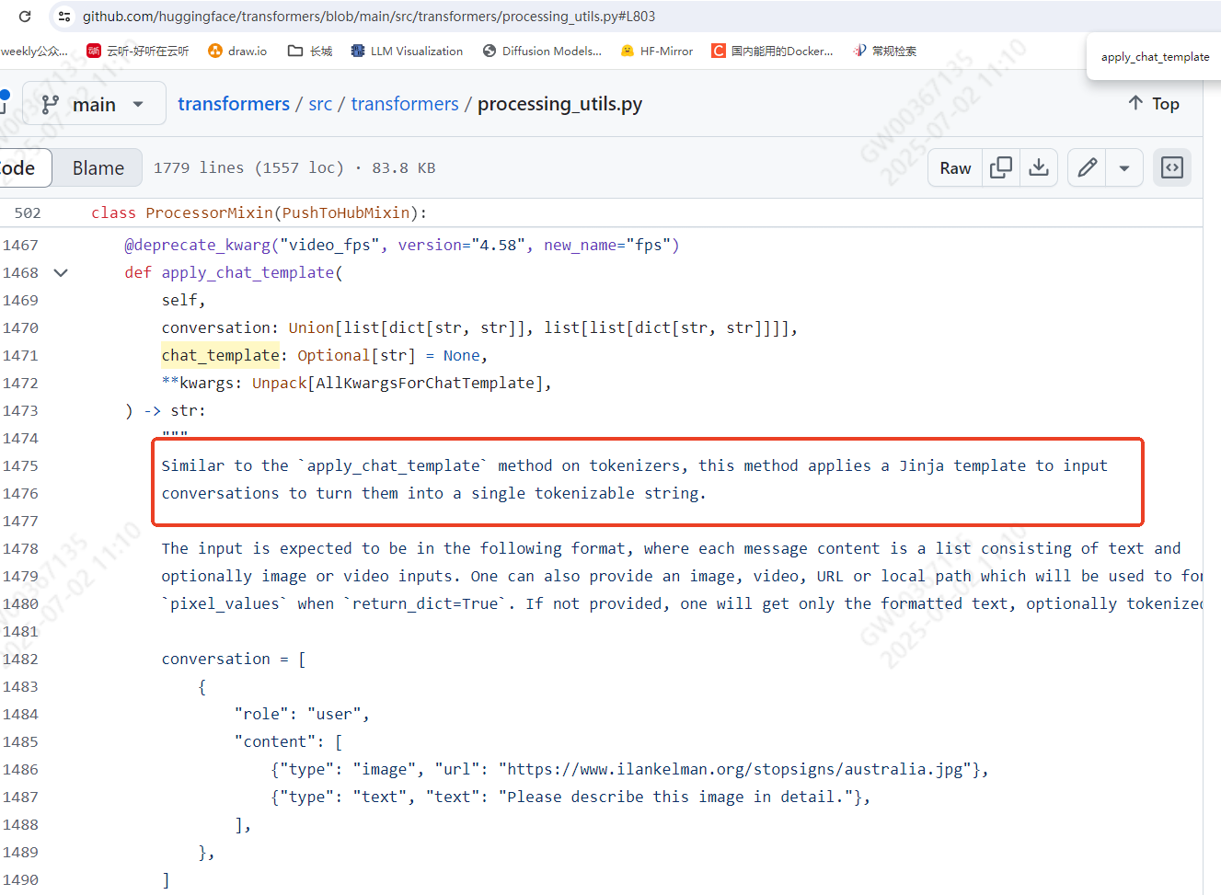The height and width of the screenshot is (895, 1221).
Task: Click the highlighted chat_template parameter
Action: pyautogui.click(x=221, y=355)
